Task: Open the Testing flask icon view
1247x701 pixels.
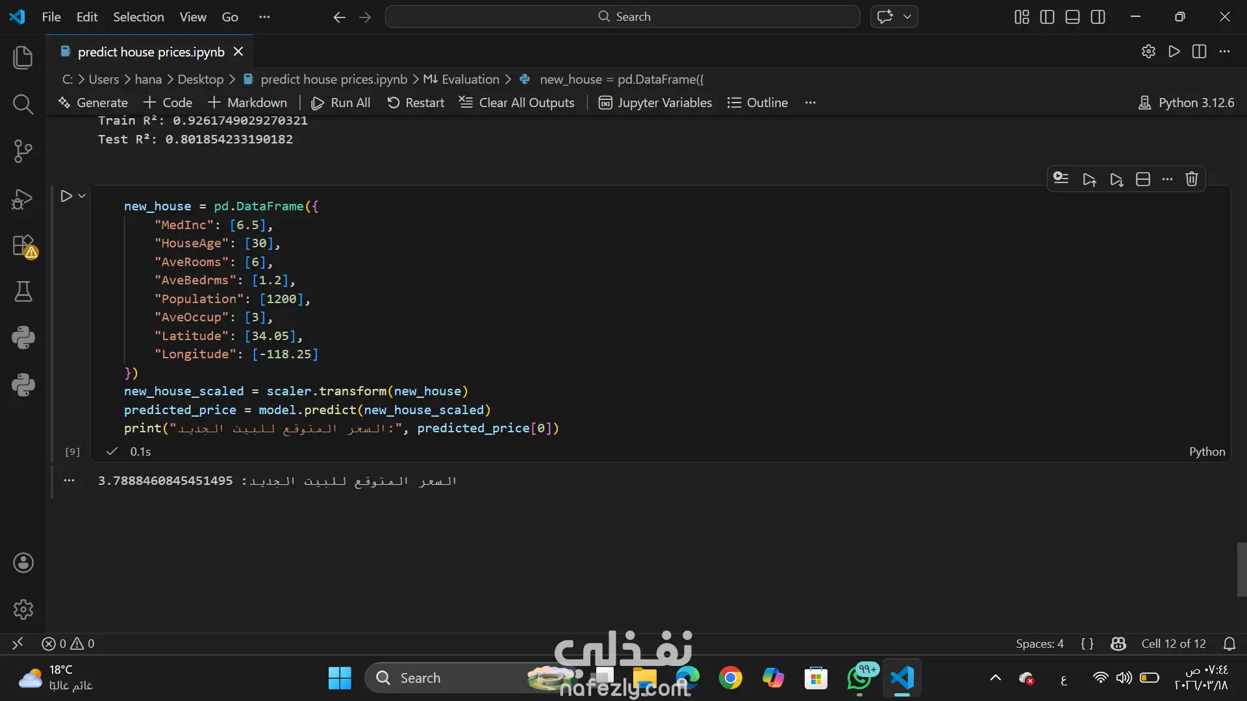Action: [x=23, y=291]
